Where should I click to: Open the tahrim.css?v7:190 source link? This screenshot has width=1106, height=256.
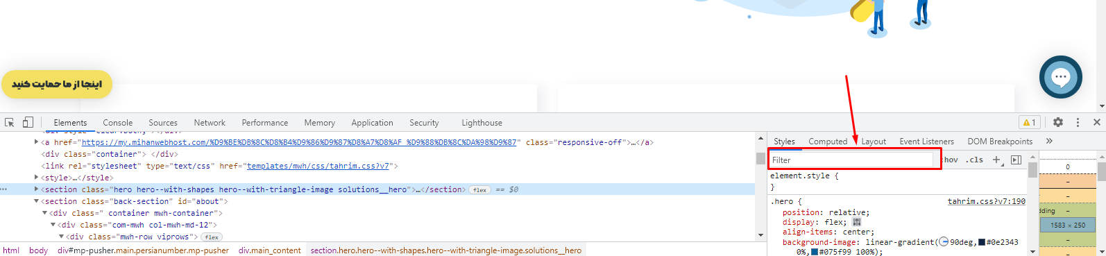tap(987, 201)
